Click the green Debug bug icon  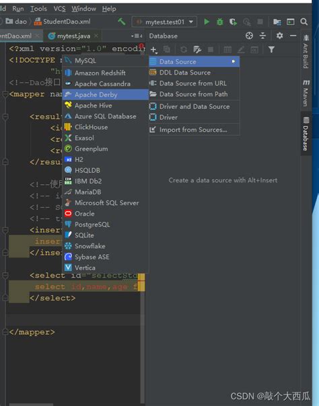[220, 22]
